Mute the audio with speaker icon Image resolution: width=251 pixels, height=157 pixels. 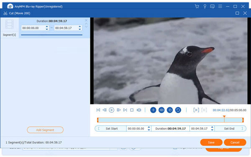click(139, 110)
